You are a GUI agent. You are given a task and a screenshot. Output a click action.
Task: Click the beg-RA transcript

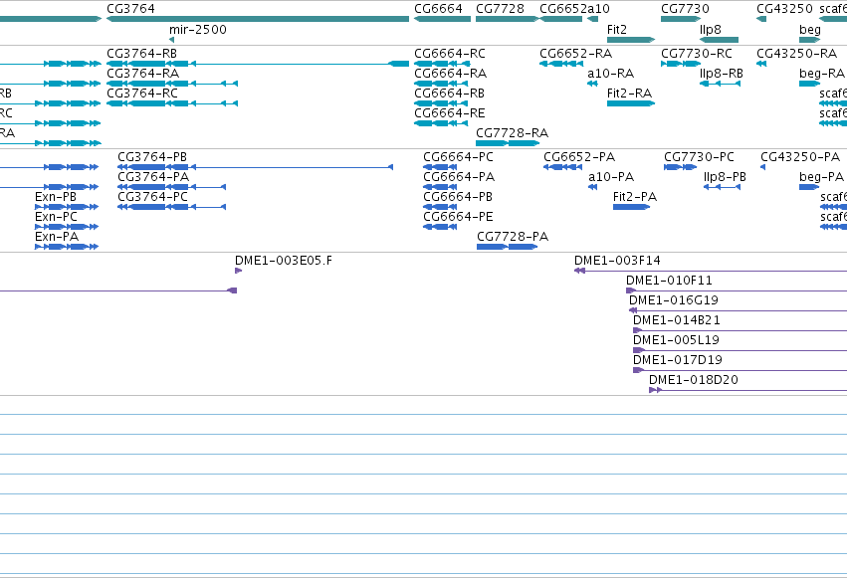point(810,84)
